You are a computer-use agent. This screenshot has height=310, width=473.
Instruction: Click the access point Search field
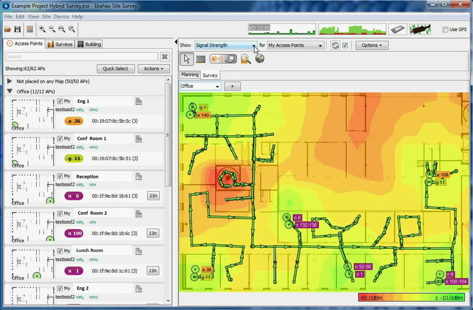click(81, 57)
